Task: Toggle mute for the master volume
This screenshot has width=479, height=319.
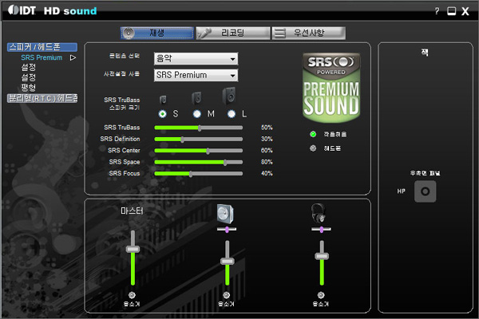Action: (133, 295)
